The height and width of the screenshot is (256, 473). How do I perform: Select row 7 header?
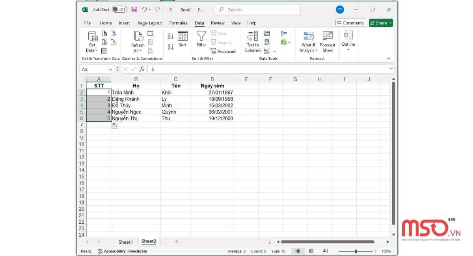click(82, 124)
